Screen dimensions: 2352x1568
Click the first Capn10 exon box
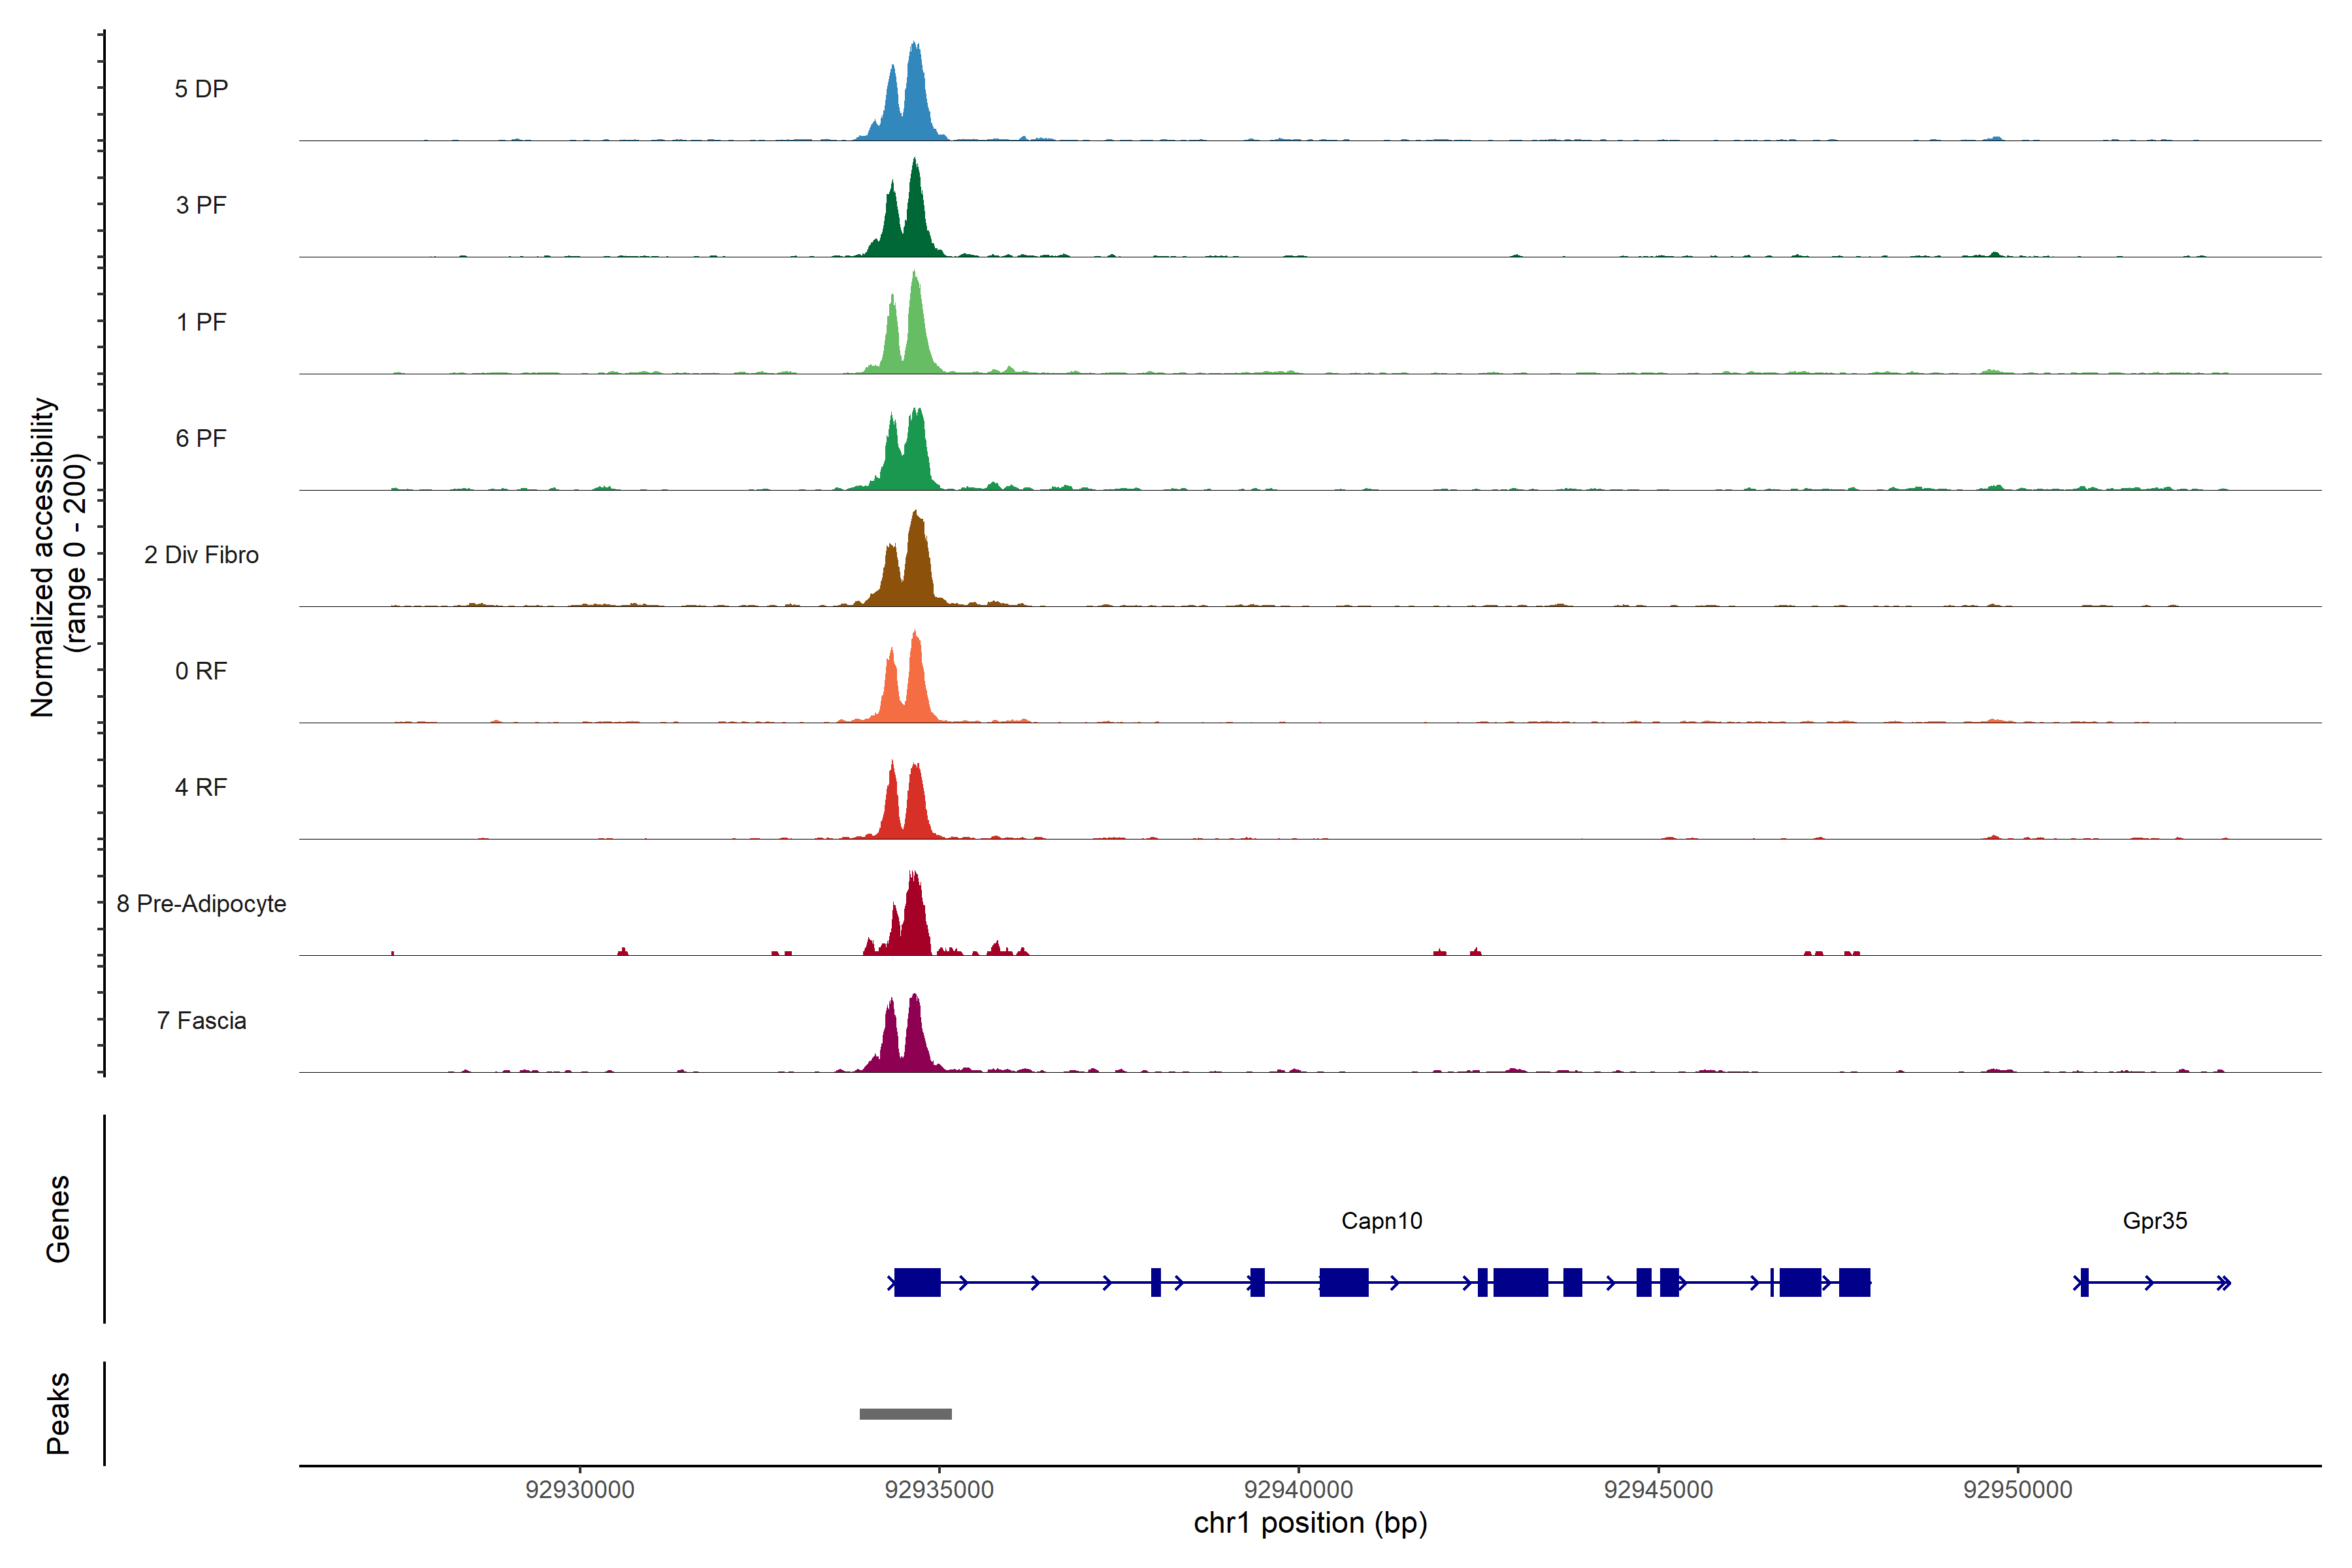pyautogui.click(x=917, y=1282)
